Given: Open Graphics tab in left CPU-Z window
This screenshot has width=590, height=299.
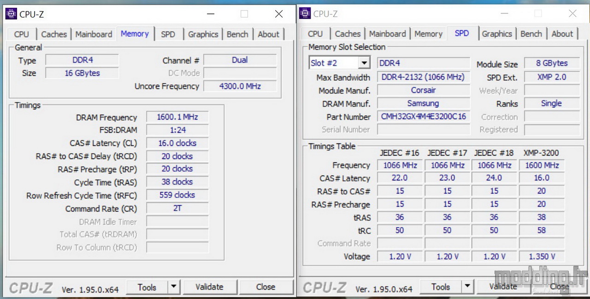Looking at the screenshot, I should [203, 34].
